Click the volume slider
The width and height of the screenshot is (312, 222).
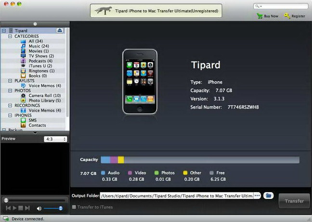(x=53, y=208)
